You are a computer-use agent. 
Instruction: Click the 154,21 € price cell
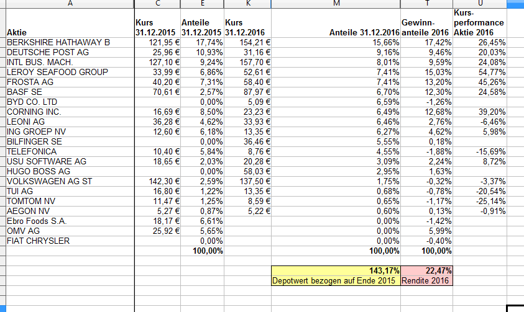[x=247, y=42]
